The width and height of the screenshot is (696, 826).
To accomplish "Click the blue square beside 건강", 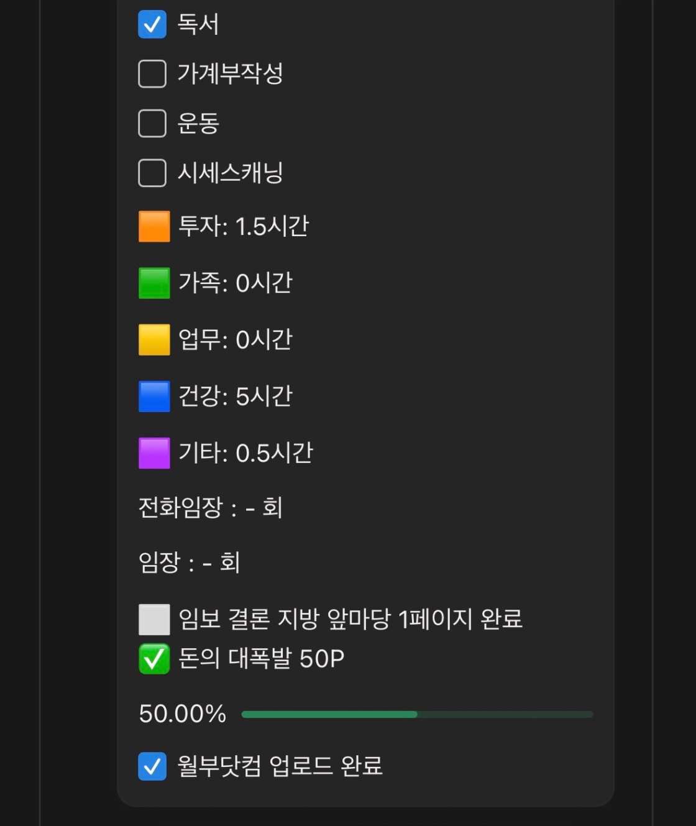I will click(154, 396).
